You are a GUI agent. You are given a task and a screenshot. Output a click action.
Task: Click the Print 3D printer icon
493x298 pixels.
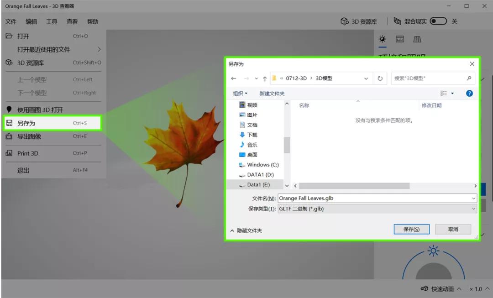[x=10, y=153]
